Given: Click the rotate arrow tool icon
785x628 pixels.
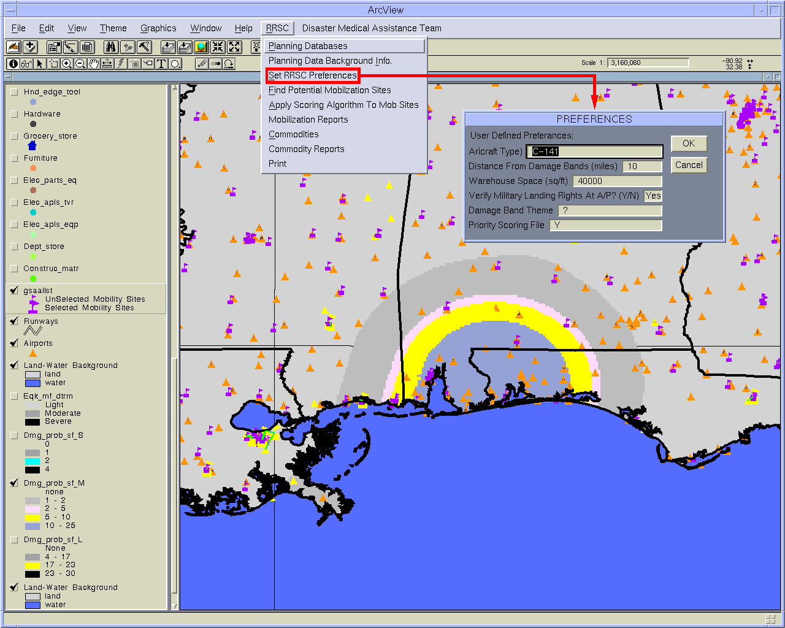Looking at the screenshot, I should click(x=229, y=64).
